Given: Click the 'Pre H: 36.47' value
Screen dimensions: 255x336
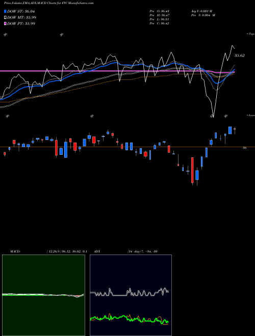Looking at the screenshot, I should (160, 15).
